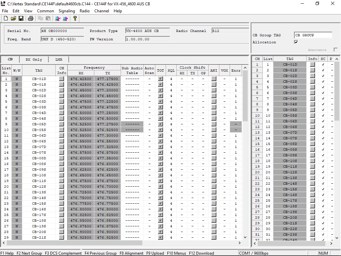The width and height of the screenshot is (341, 256).
Task: Open the File menu
Action: 5,11
